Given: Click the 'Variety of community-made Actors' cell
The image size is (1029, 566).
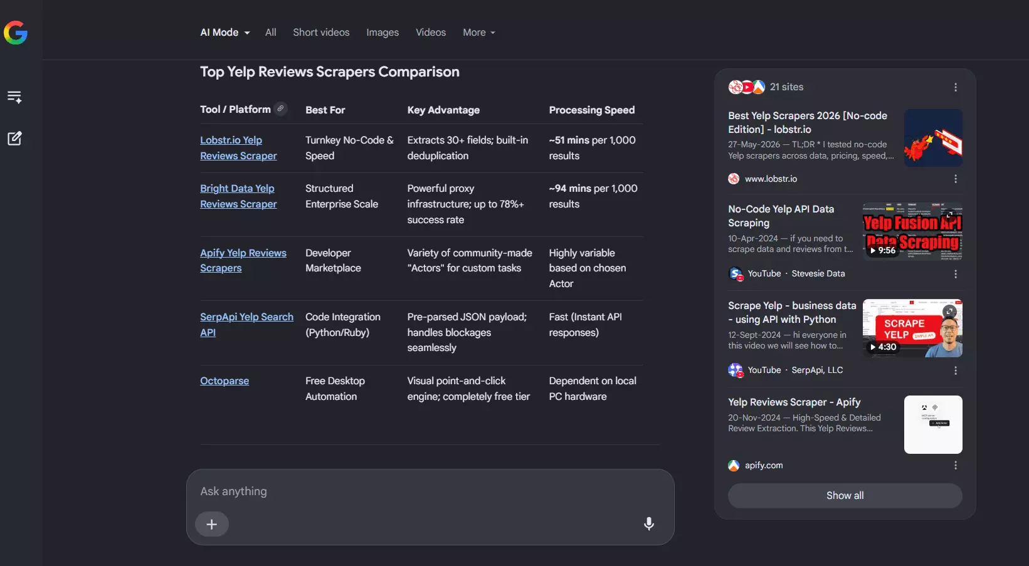Looking at the screenshot, I should [x=470, y=260].
